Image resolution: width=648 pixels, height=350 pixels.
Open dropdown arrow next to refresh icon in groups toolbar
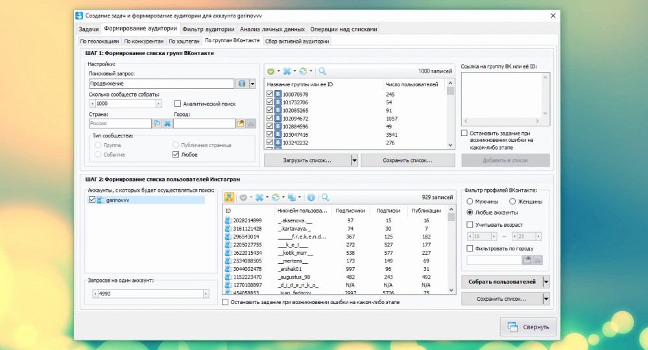(311, 71)
